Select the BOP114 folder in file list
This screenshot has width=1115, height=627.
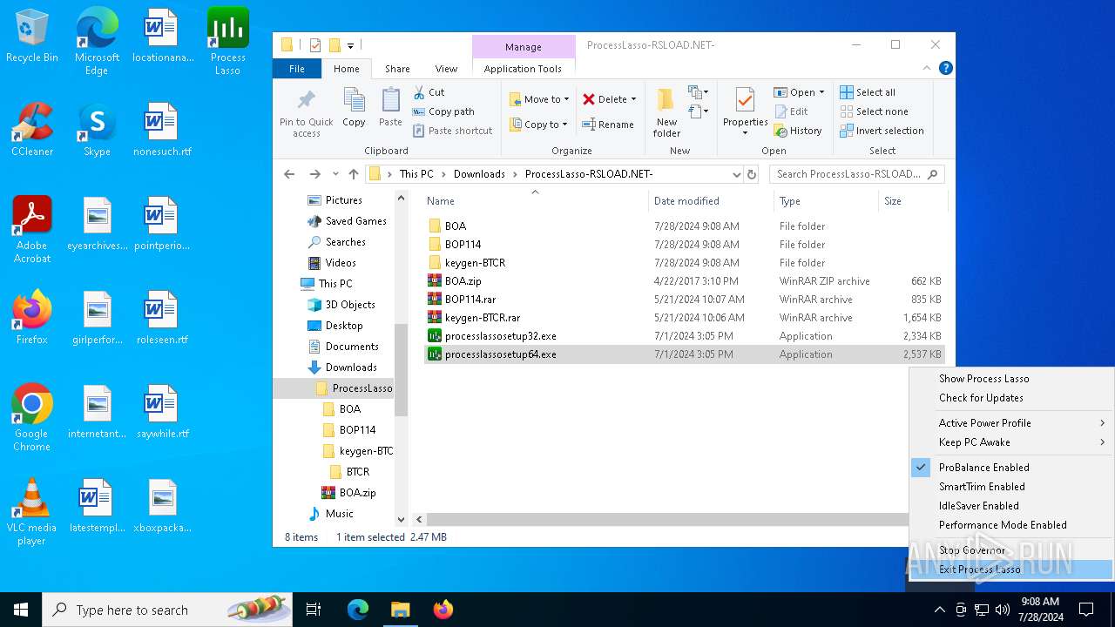(463, 244)
